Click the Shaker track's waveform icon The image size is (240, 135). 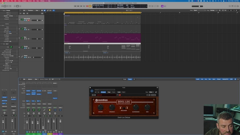pyautogui.click(x=22, y=56)
